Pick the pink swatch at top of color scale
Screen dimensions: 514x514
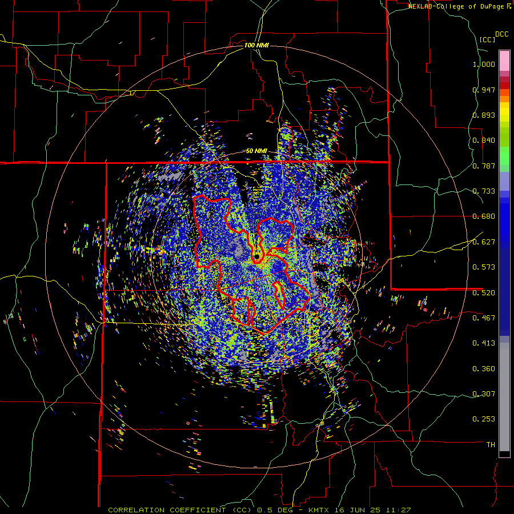[x=504, y=61]
